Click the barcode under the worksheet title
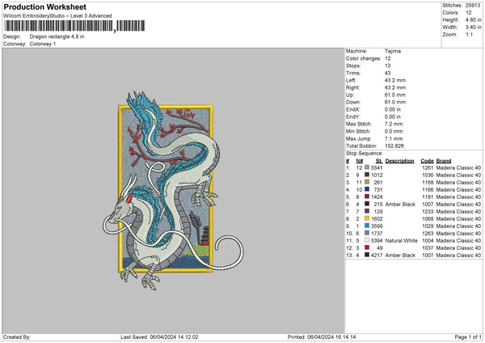Screen dimensions: 485x343 (74, 26)
